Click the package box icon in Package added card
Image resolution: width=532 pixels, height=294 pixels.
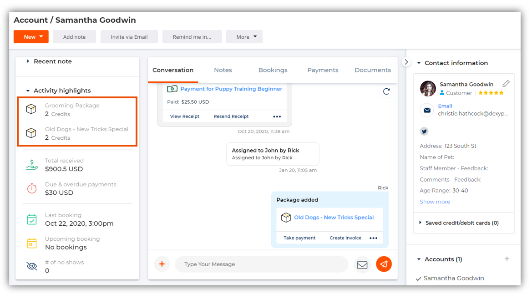coord(286,217)
